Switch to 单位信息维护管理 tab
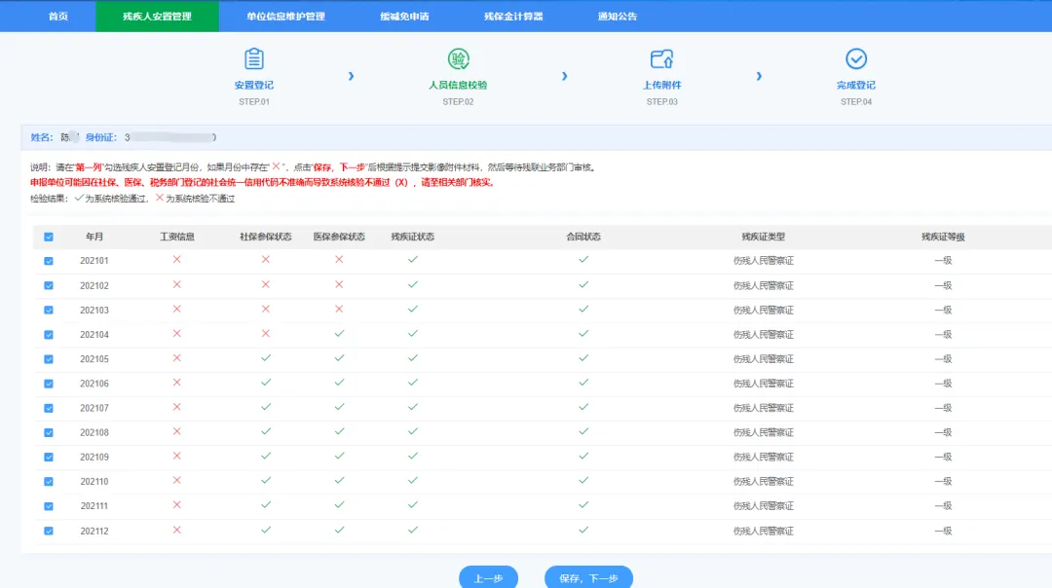Screen dimensions: 1052x588 tap(285, 17)
